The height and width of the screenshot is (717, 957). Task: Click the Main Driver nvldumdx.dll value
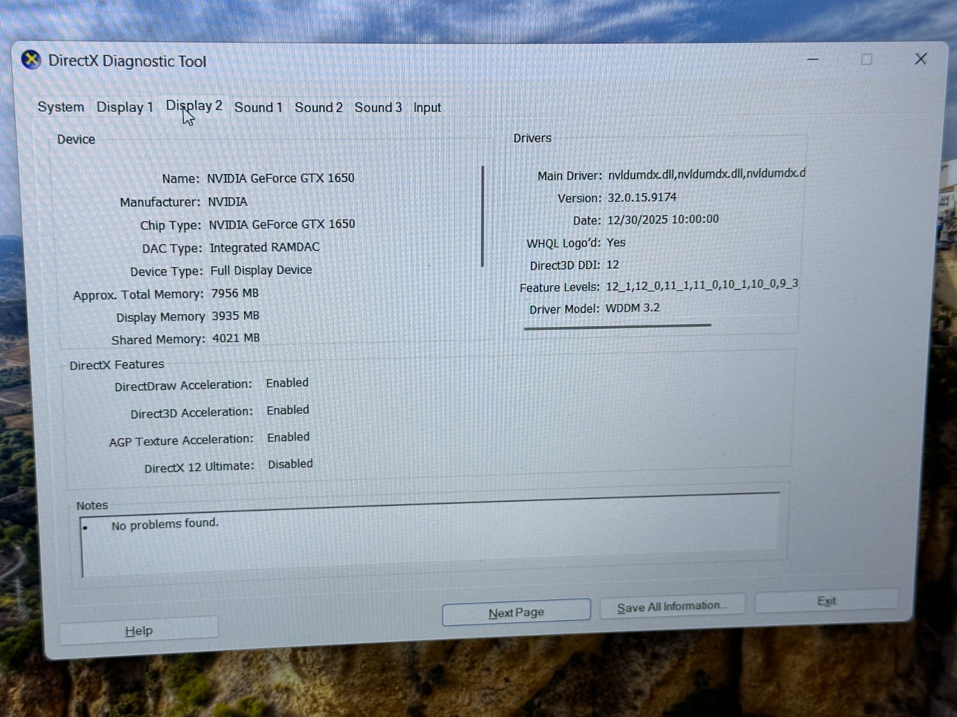click(x=706, y=174)
